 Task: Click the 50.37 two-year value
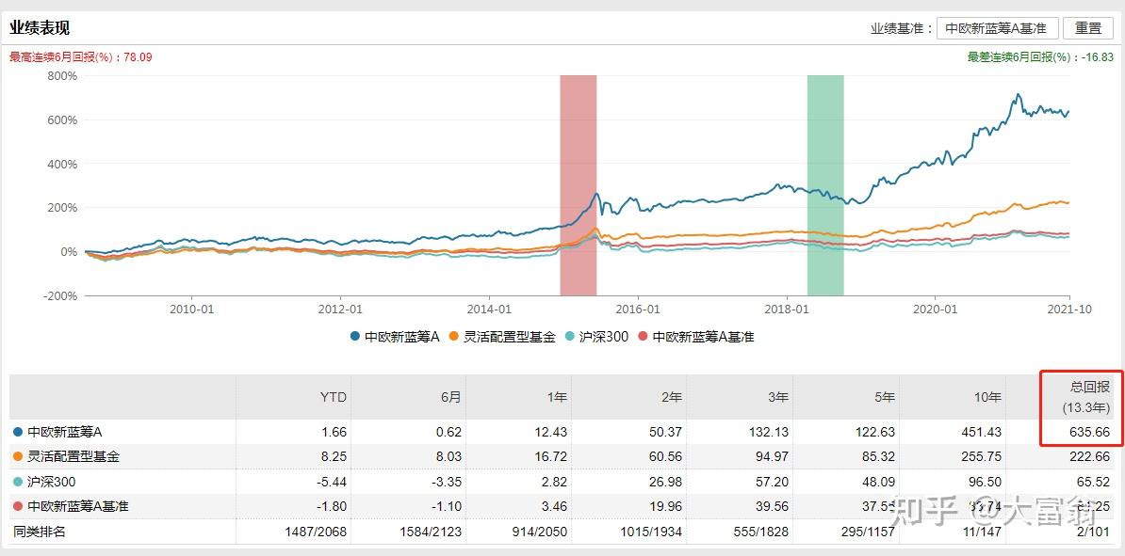[x=664, y=432]
